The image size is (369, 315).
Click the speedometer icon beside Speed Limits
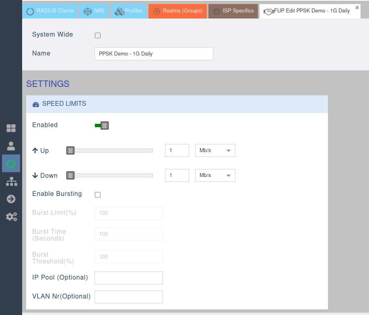pos(36,104)
